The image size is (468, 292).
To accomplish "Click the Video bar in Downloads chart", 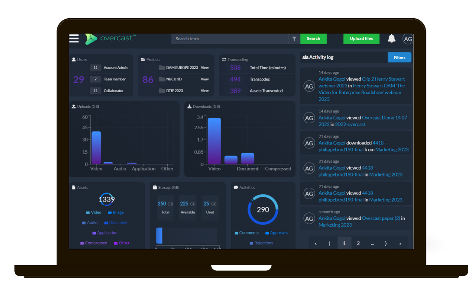I will point(214,141).
